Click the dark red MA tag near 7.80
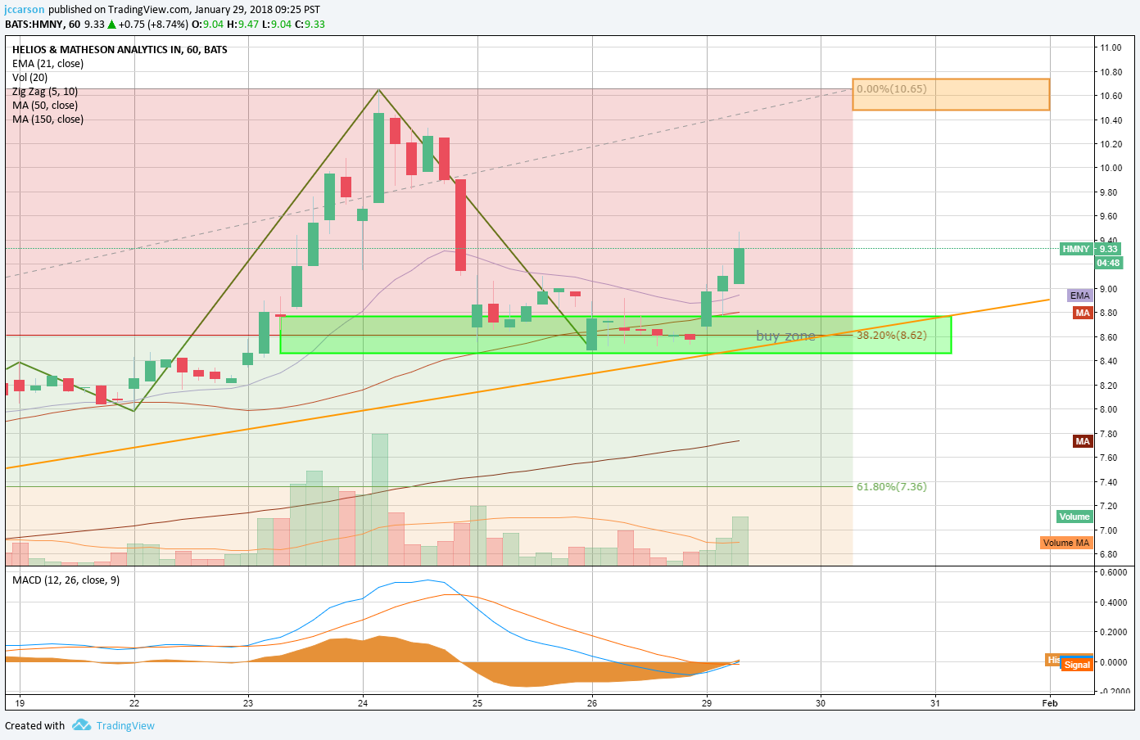This screenshot has height=740, width=1140. pyautogui.click(x=1083, y=441)
